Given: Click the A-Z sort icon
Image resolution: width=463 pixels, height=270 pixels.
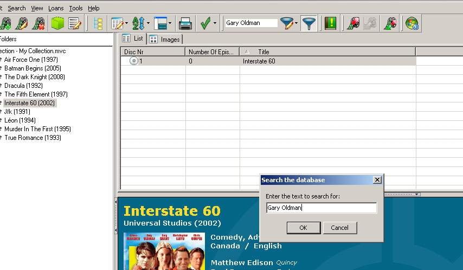Looking at the screenshot, I should tap(138, 23).
